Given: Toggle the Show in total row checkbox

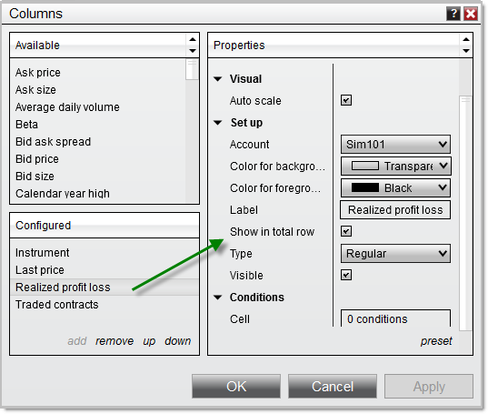Looking at the screenshot, I should click(346, 231).
